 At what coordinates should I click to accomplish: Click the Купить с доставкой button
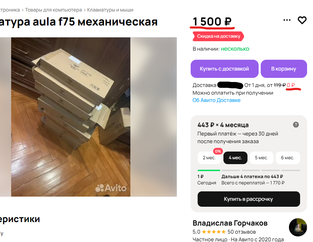(x=224, y=69)
